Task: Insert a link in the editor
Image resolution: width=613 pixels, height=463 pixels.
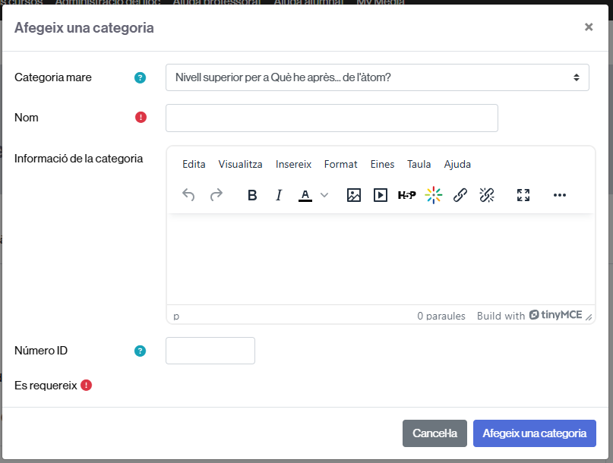Action: point(460,195)
